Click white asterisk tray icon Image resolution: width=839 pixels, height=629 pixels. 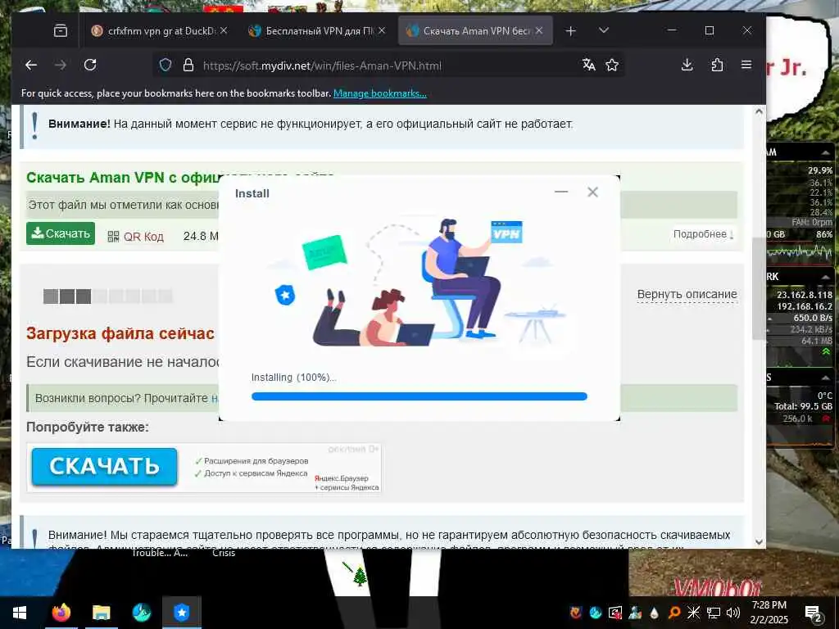693,613
